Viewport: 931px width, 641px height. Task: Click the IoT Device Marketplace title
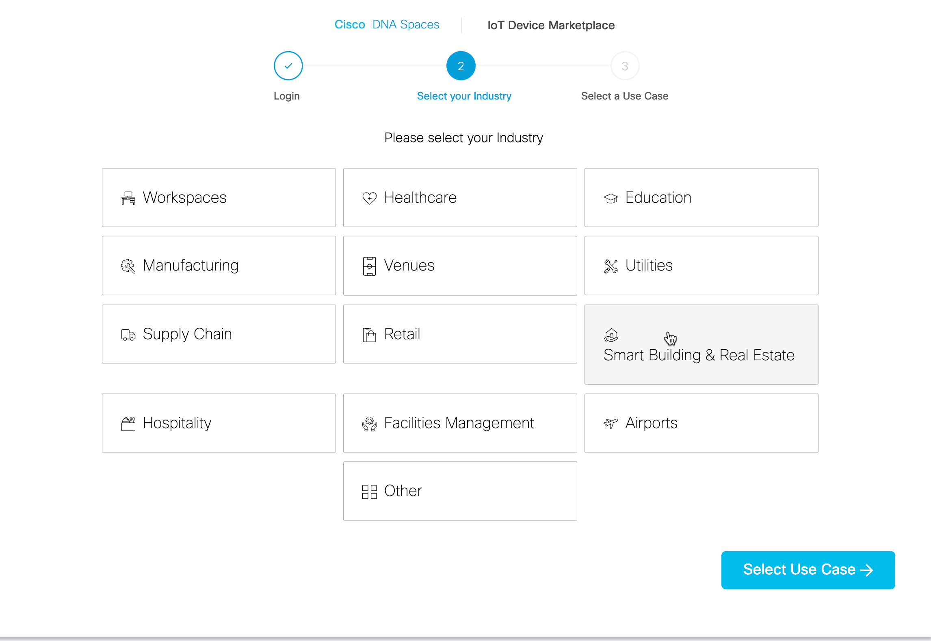551,25
